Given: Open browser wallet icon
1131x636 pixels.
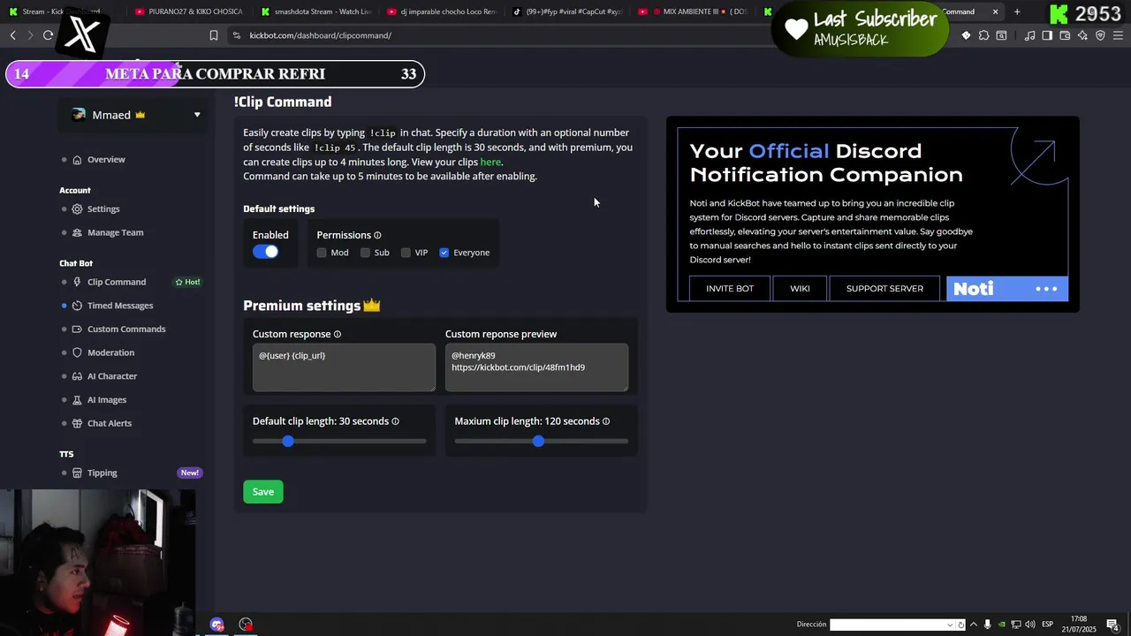Looking at the screenshot, I should (x=1065, y=35).
